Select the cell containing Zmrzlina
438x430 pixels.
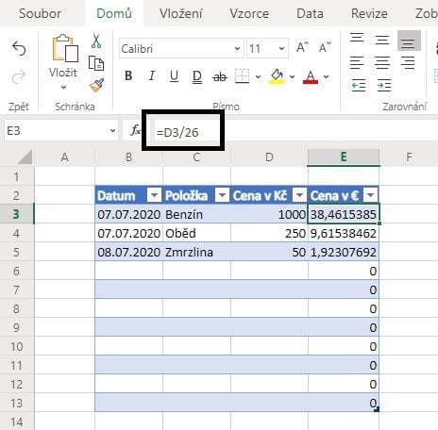coord(196,252)
